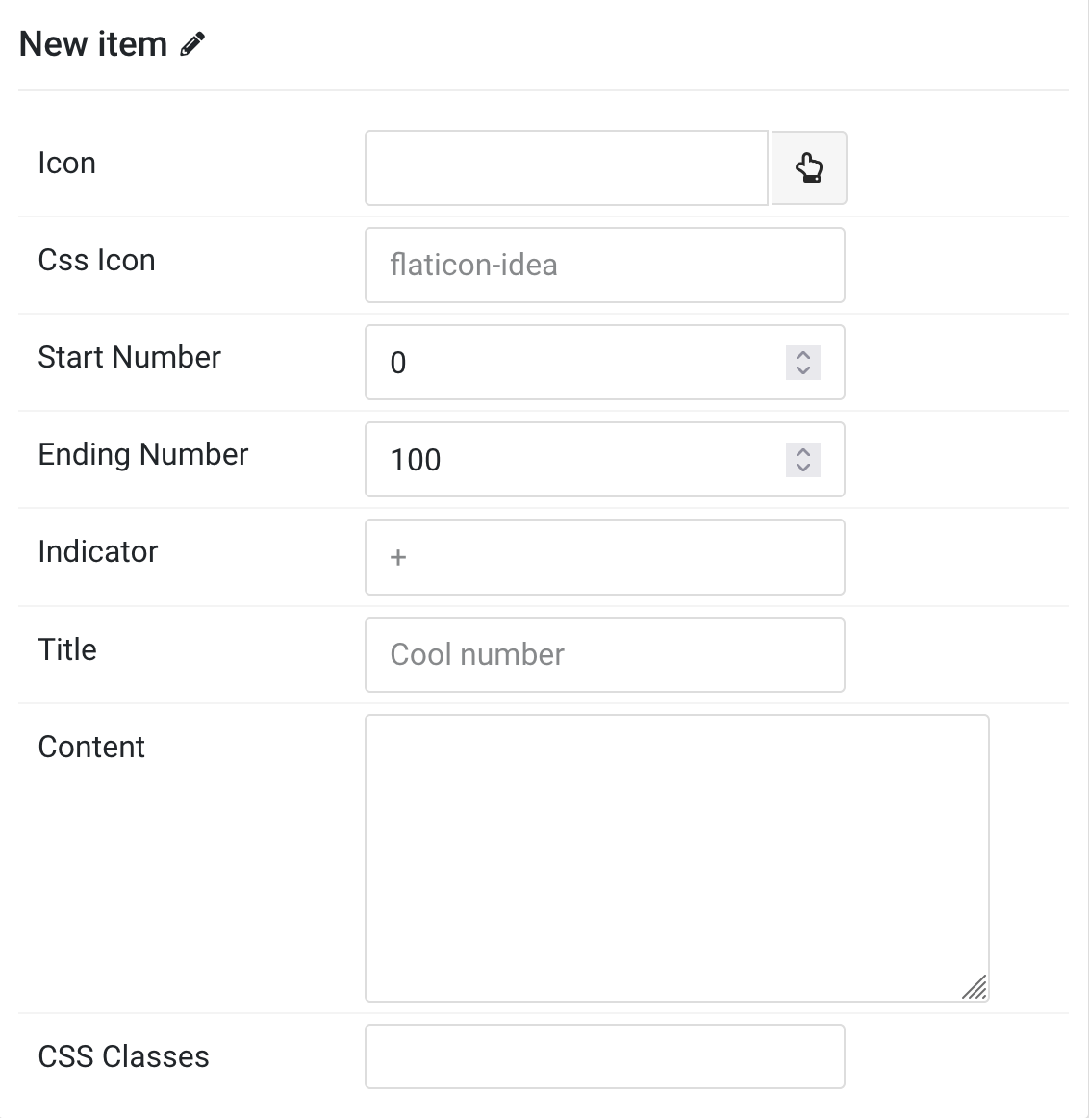This screenshot has height=1118, width=1089.
Task: Open the icon picker hand-pointer button
Action: tap(810, 168)
